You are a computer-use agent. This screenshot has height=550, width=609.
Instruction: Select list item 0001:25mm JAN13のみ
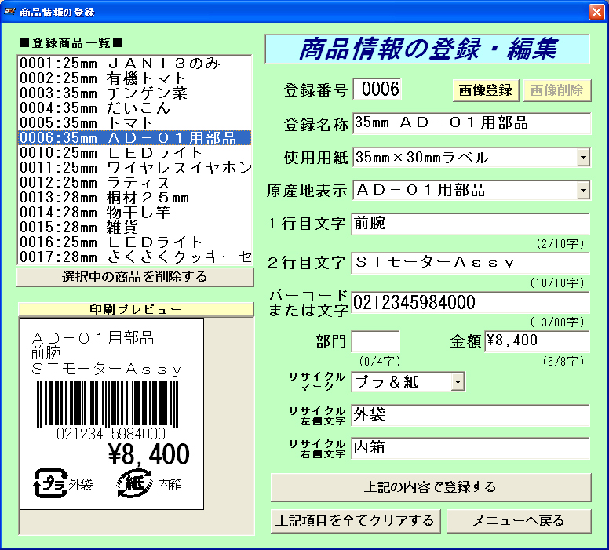point(135,64)
